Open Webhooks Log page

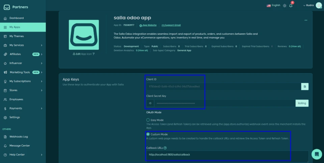[x=19, y=137]
